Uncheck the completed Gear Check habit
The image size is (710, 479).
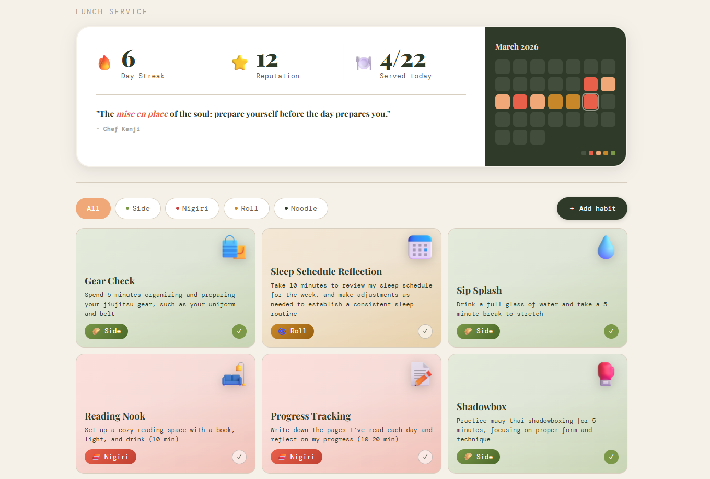pos(239,331)
